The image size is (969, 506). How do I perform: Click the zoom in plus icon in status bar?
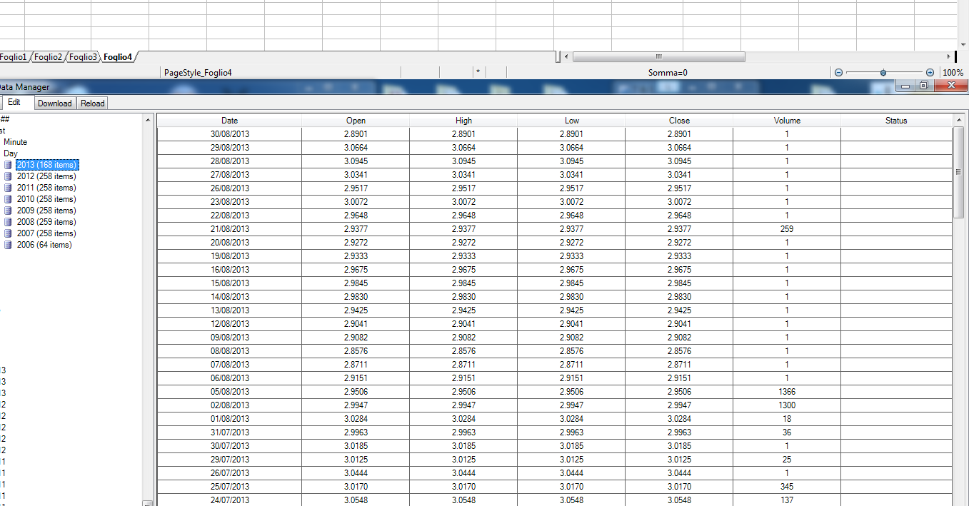click(x=930, y=73)
